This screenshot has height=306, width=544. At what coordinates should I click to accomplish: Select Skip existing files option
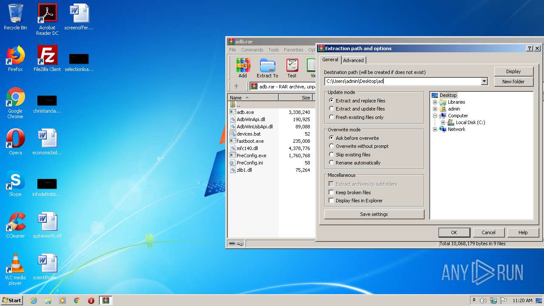click(350, 155)
